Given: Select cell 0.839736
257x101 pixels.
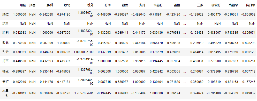Looking at the screenshot, I should [231, 71].
